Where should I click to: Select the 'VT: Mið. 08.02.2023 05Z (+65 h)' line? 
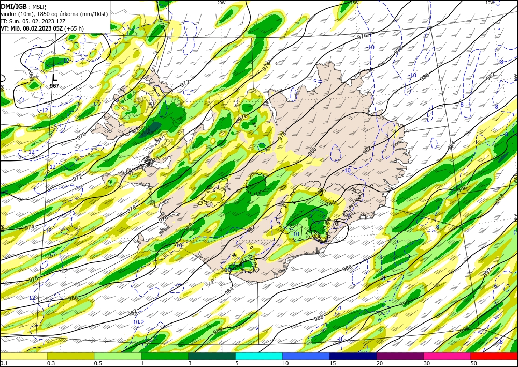[x=42, y=28]
